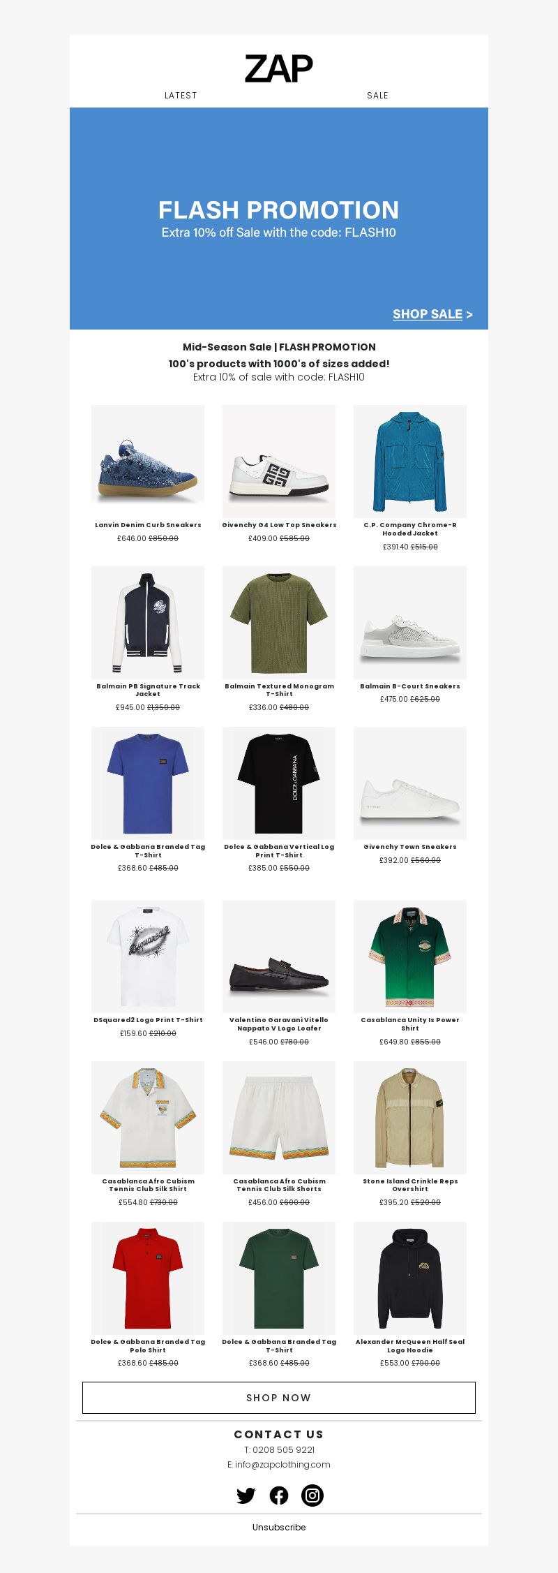The image size is (558, 1573).
Task: Click the Alexander McQueen Half Seal Logo Hoodie title
Action: click(410, 1346)
